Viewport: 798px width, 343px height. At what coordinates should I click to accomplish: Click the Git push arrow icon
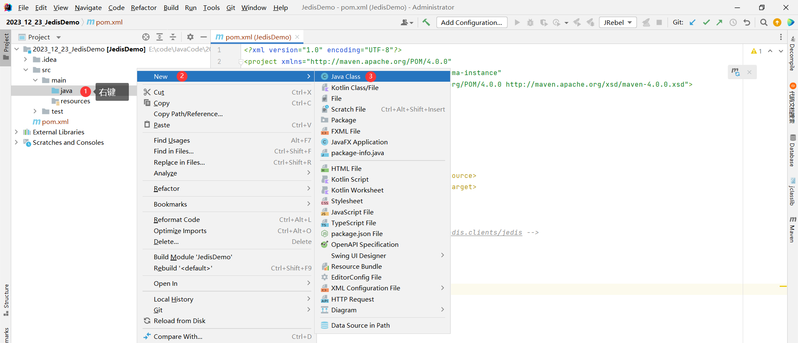tap(719, 22)
